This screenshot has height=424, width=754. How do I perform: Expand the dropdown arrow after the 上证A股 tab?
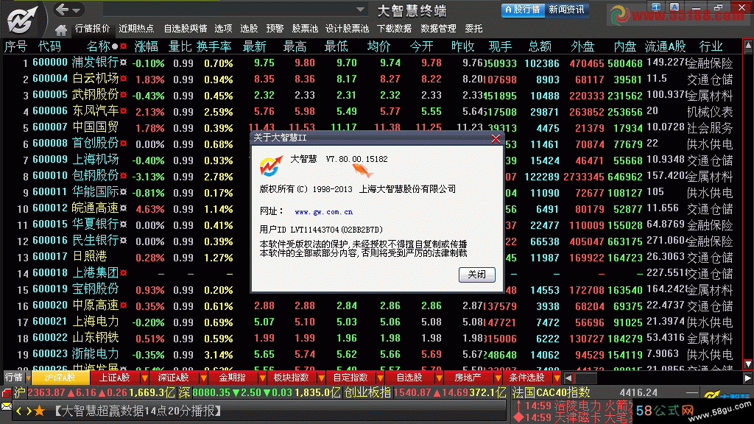coord(144,378)
